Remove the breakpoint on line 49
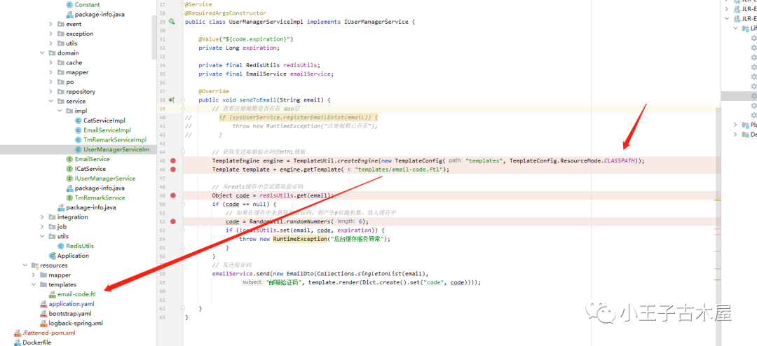 click(x=173, y=195)
